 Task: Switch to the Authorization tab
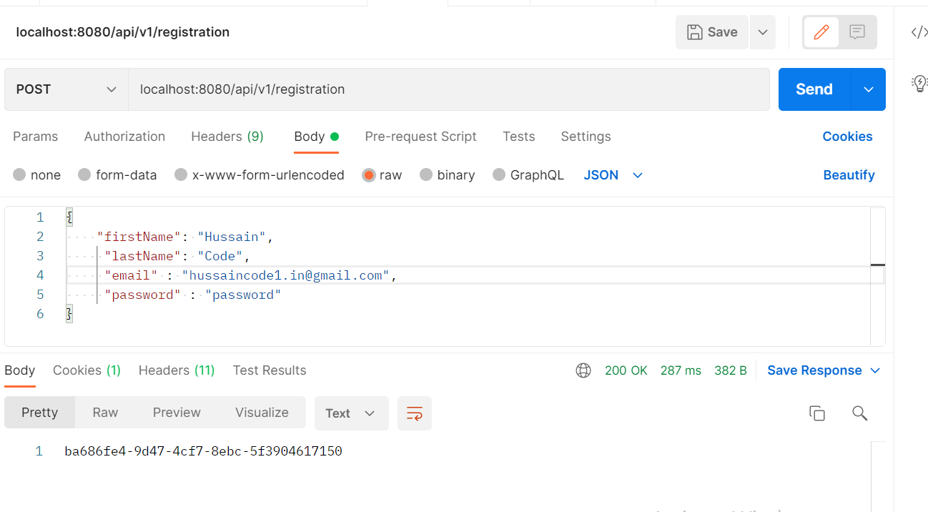click(x=124, y=137)
